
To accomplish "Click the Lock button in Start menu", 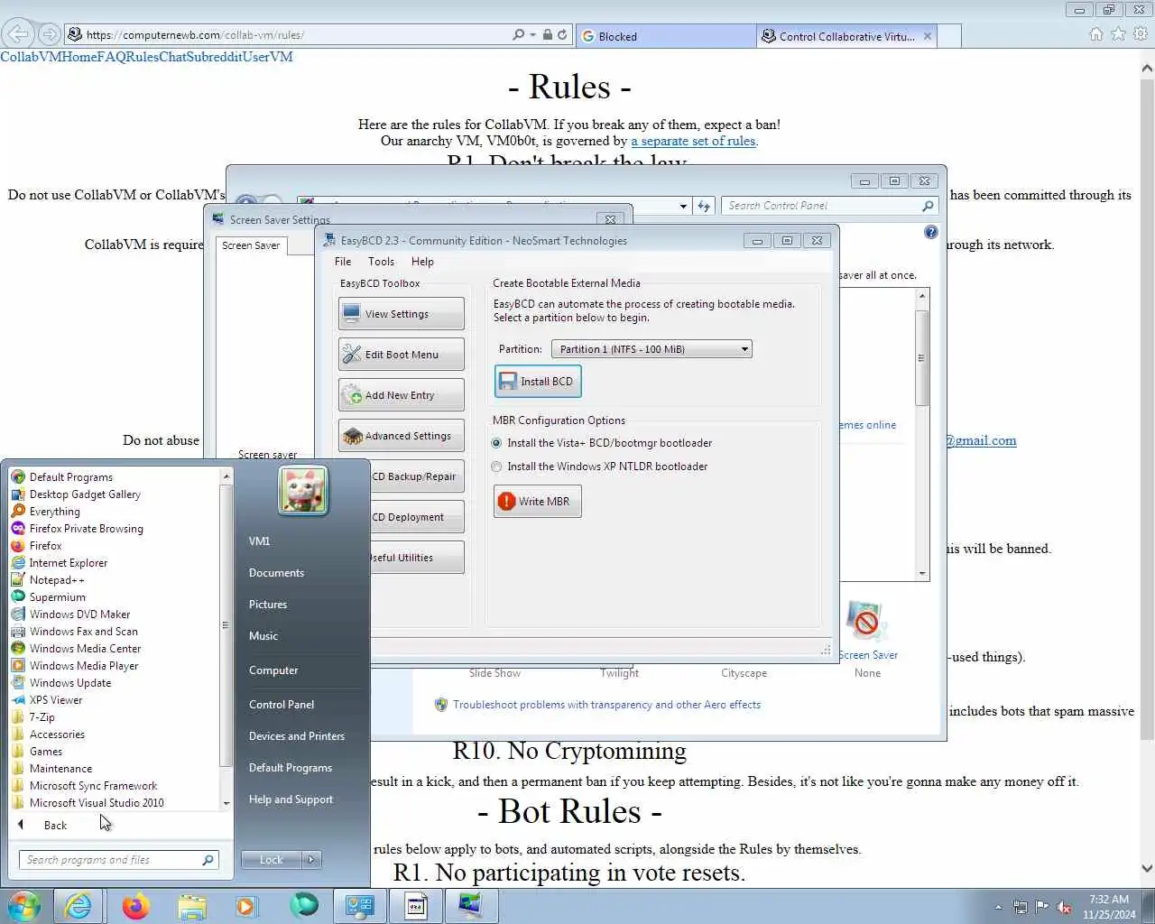I will pos(271,860).
